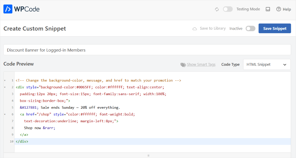Collapse the anchor fold arrow on line 6
Image resolution: width=296 pixels, height=158 pixels.
click(5, 114)
